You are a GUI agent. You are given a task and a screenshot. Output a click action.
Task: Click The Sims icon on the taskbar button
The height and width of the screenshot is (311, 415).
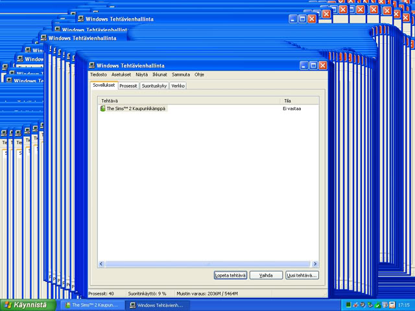(67, 305)
